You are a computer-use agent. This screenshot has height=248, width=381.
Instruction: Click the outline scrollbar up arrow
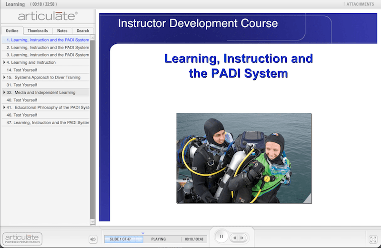click(x=92, y=38)
